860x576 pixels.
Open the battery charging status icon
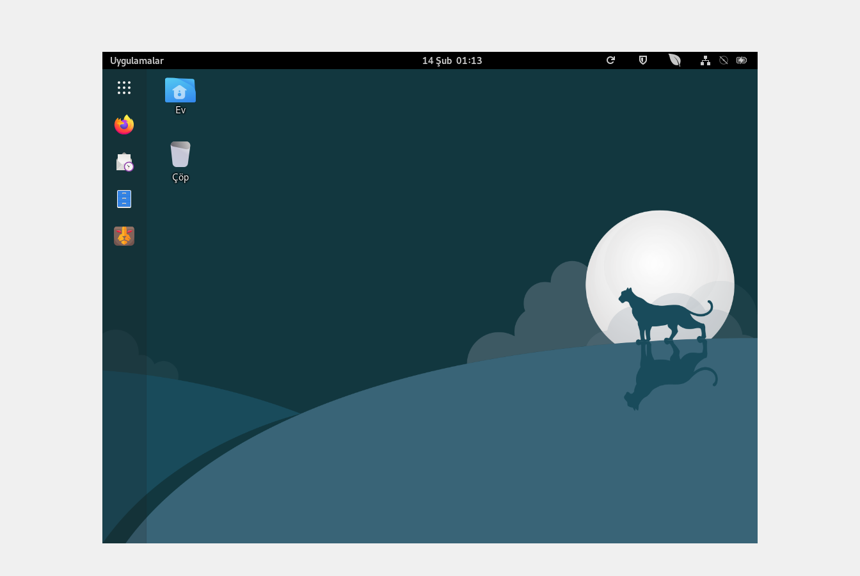[742, 60]
